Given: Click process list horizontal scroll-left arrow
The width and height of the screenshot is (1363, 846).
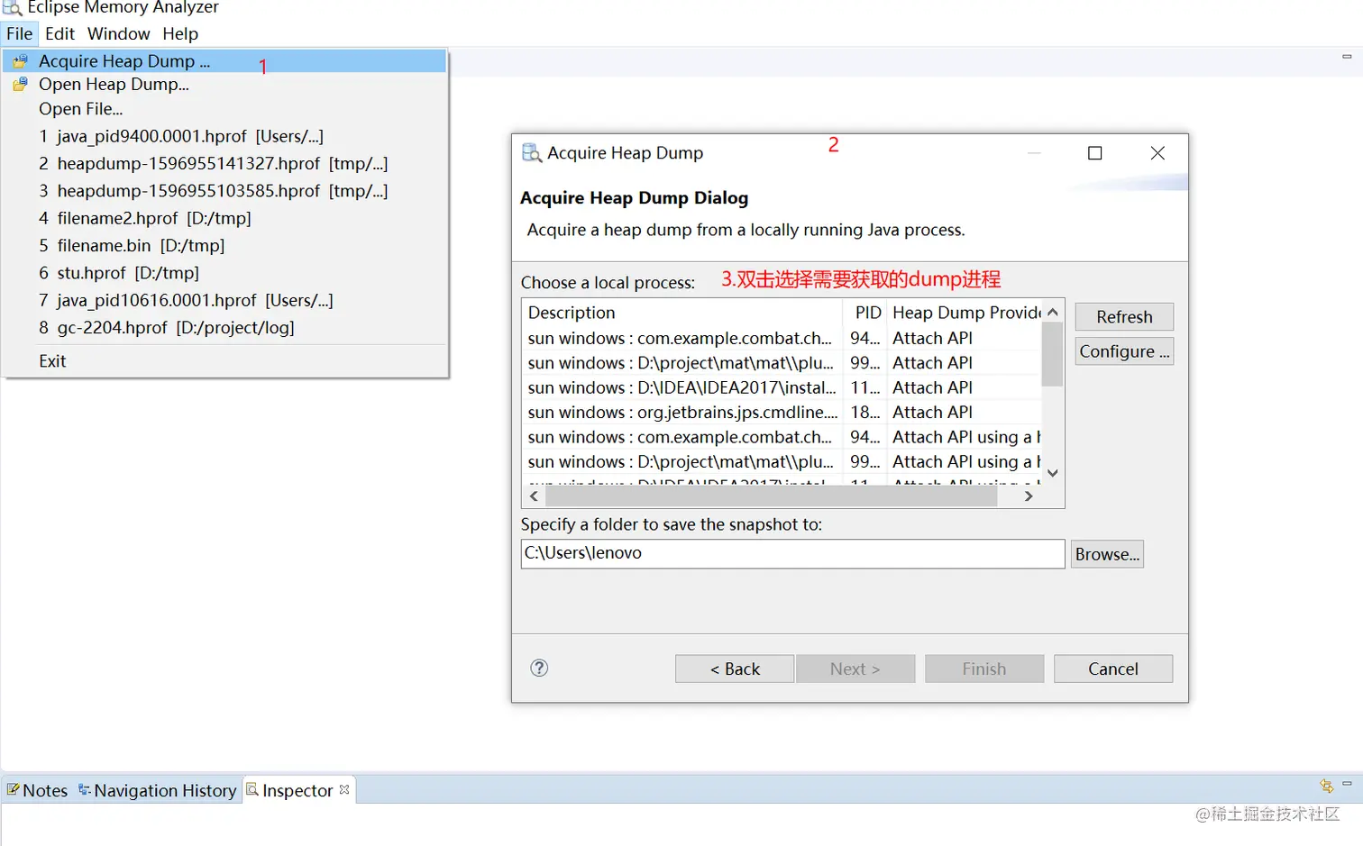Looking at the screenshot, I should click(x=534, y=496).
